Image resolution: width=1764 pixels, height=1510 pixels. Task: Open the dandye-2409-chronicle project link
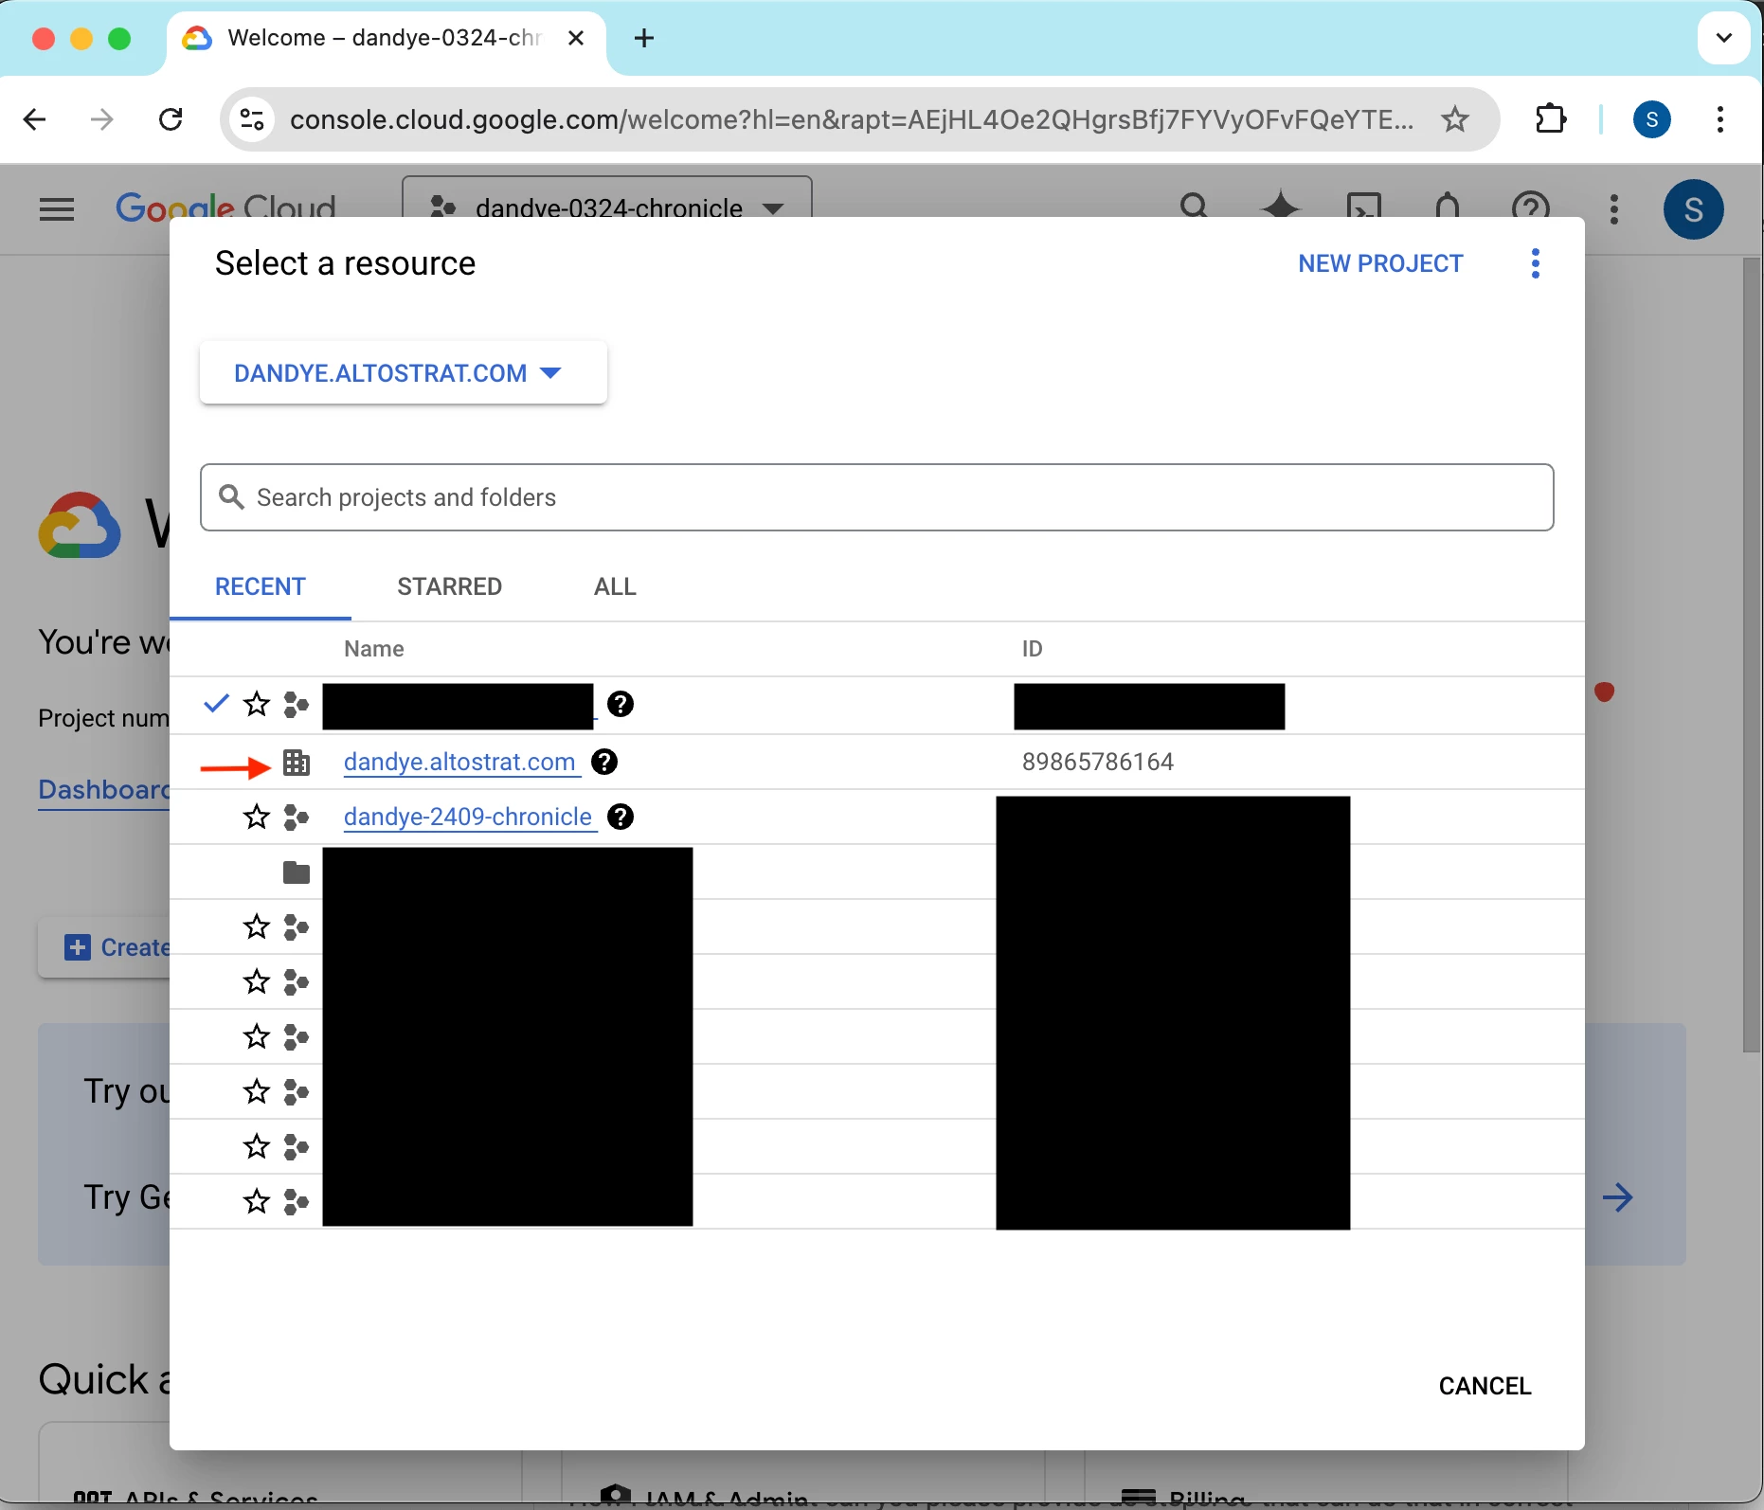[468, 817]
